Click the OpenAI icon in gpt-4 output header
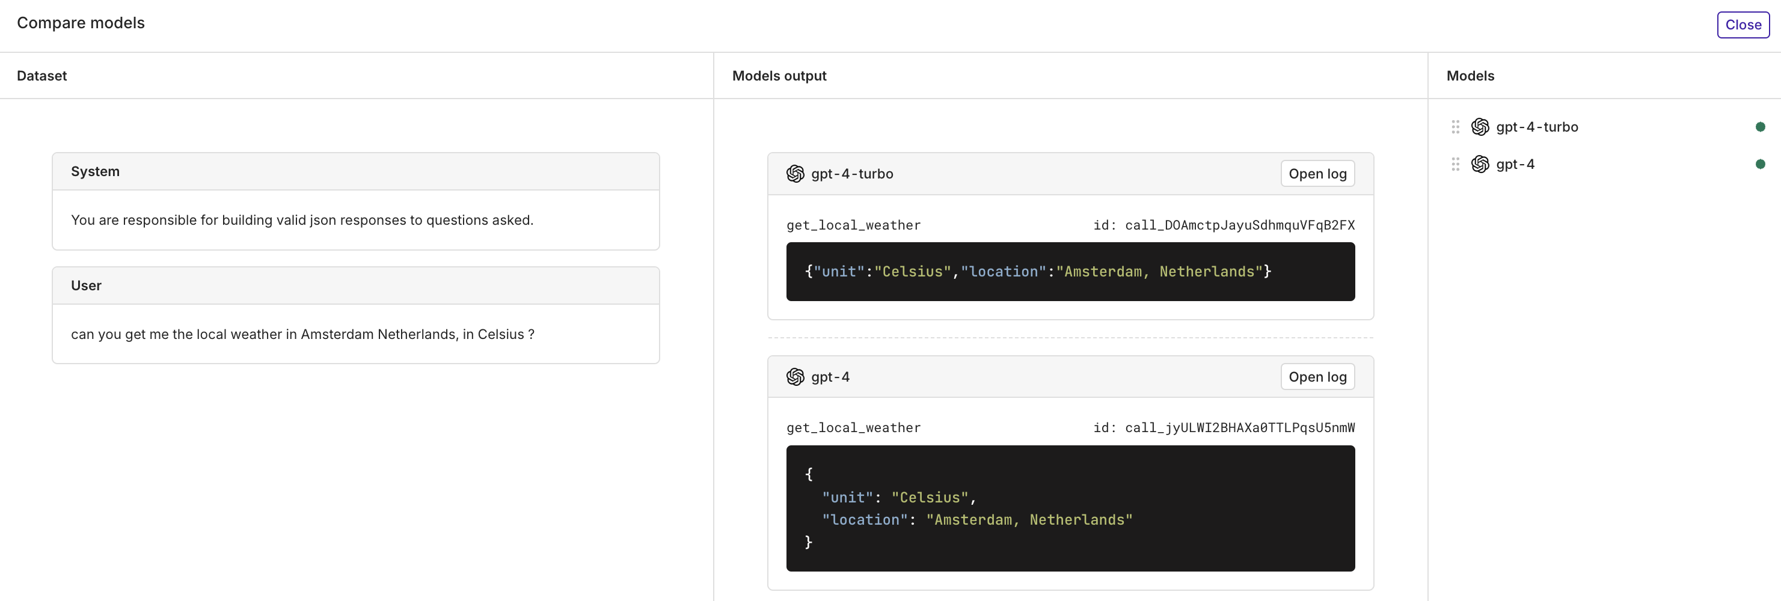1781x601 pixels. [x=795, y=377]
